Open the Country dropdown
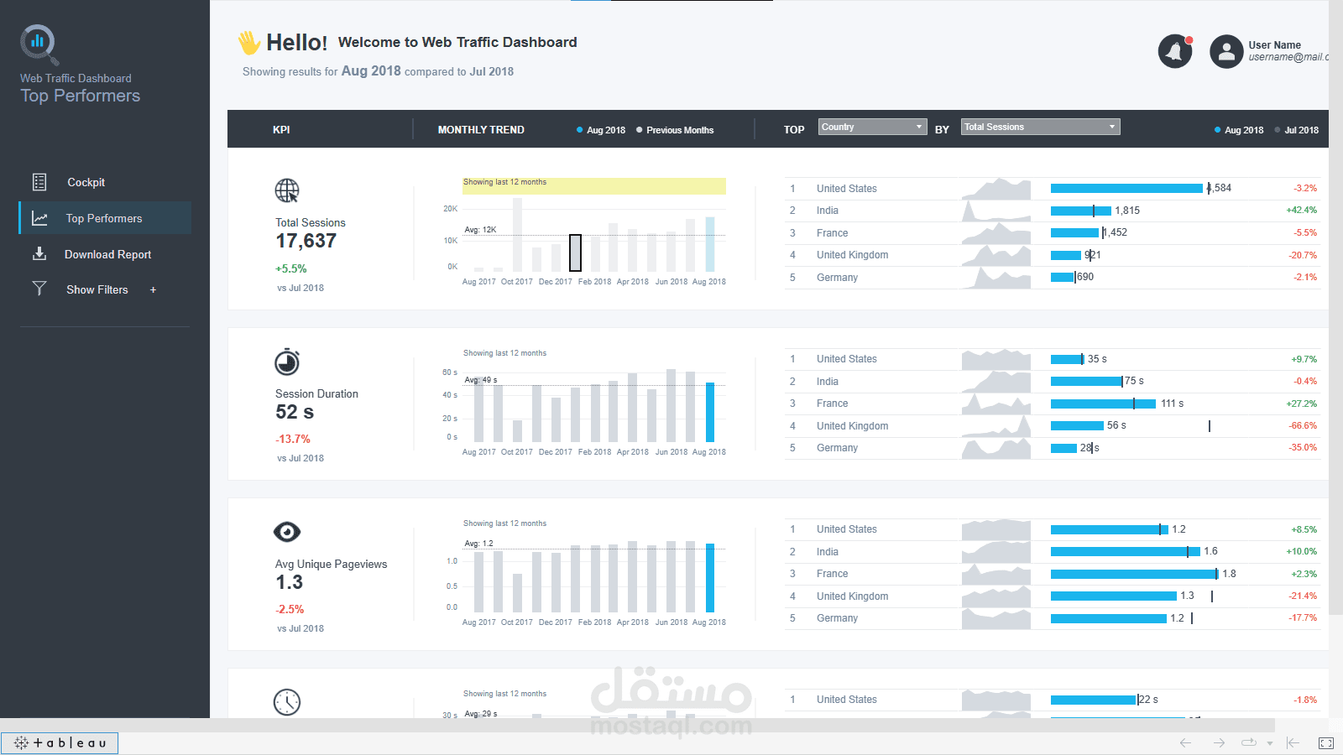The height and width of the screenshot is (755, 1343). [x=871, y=126]
